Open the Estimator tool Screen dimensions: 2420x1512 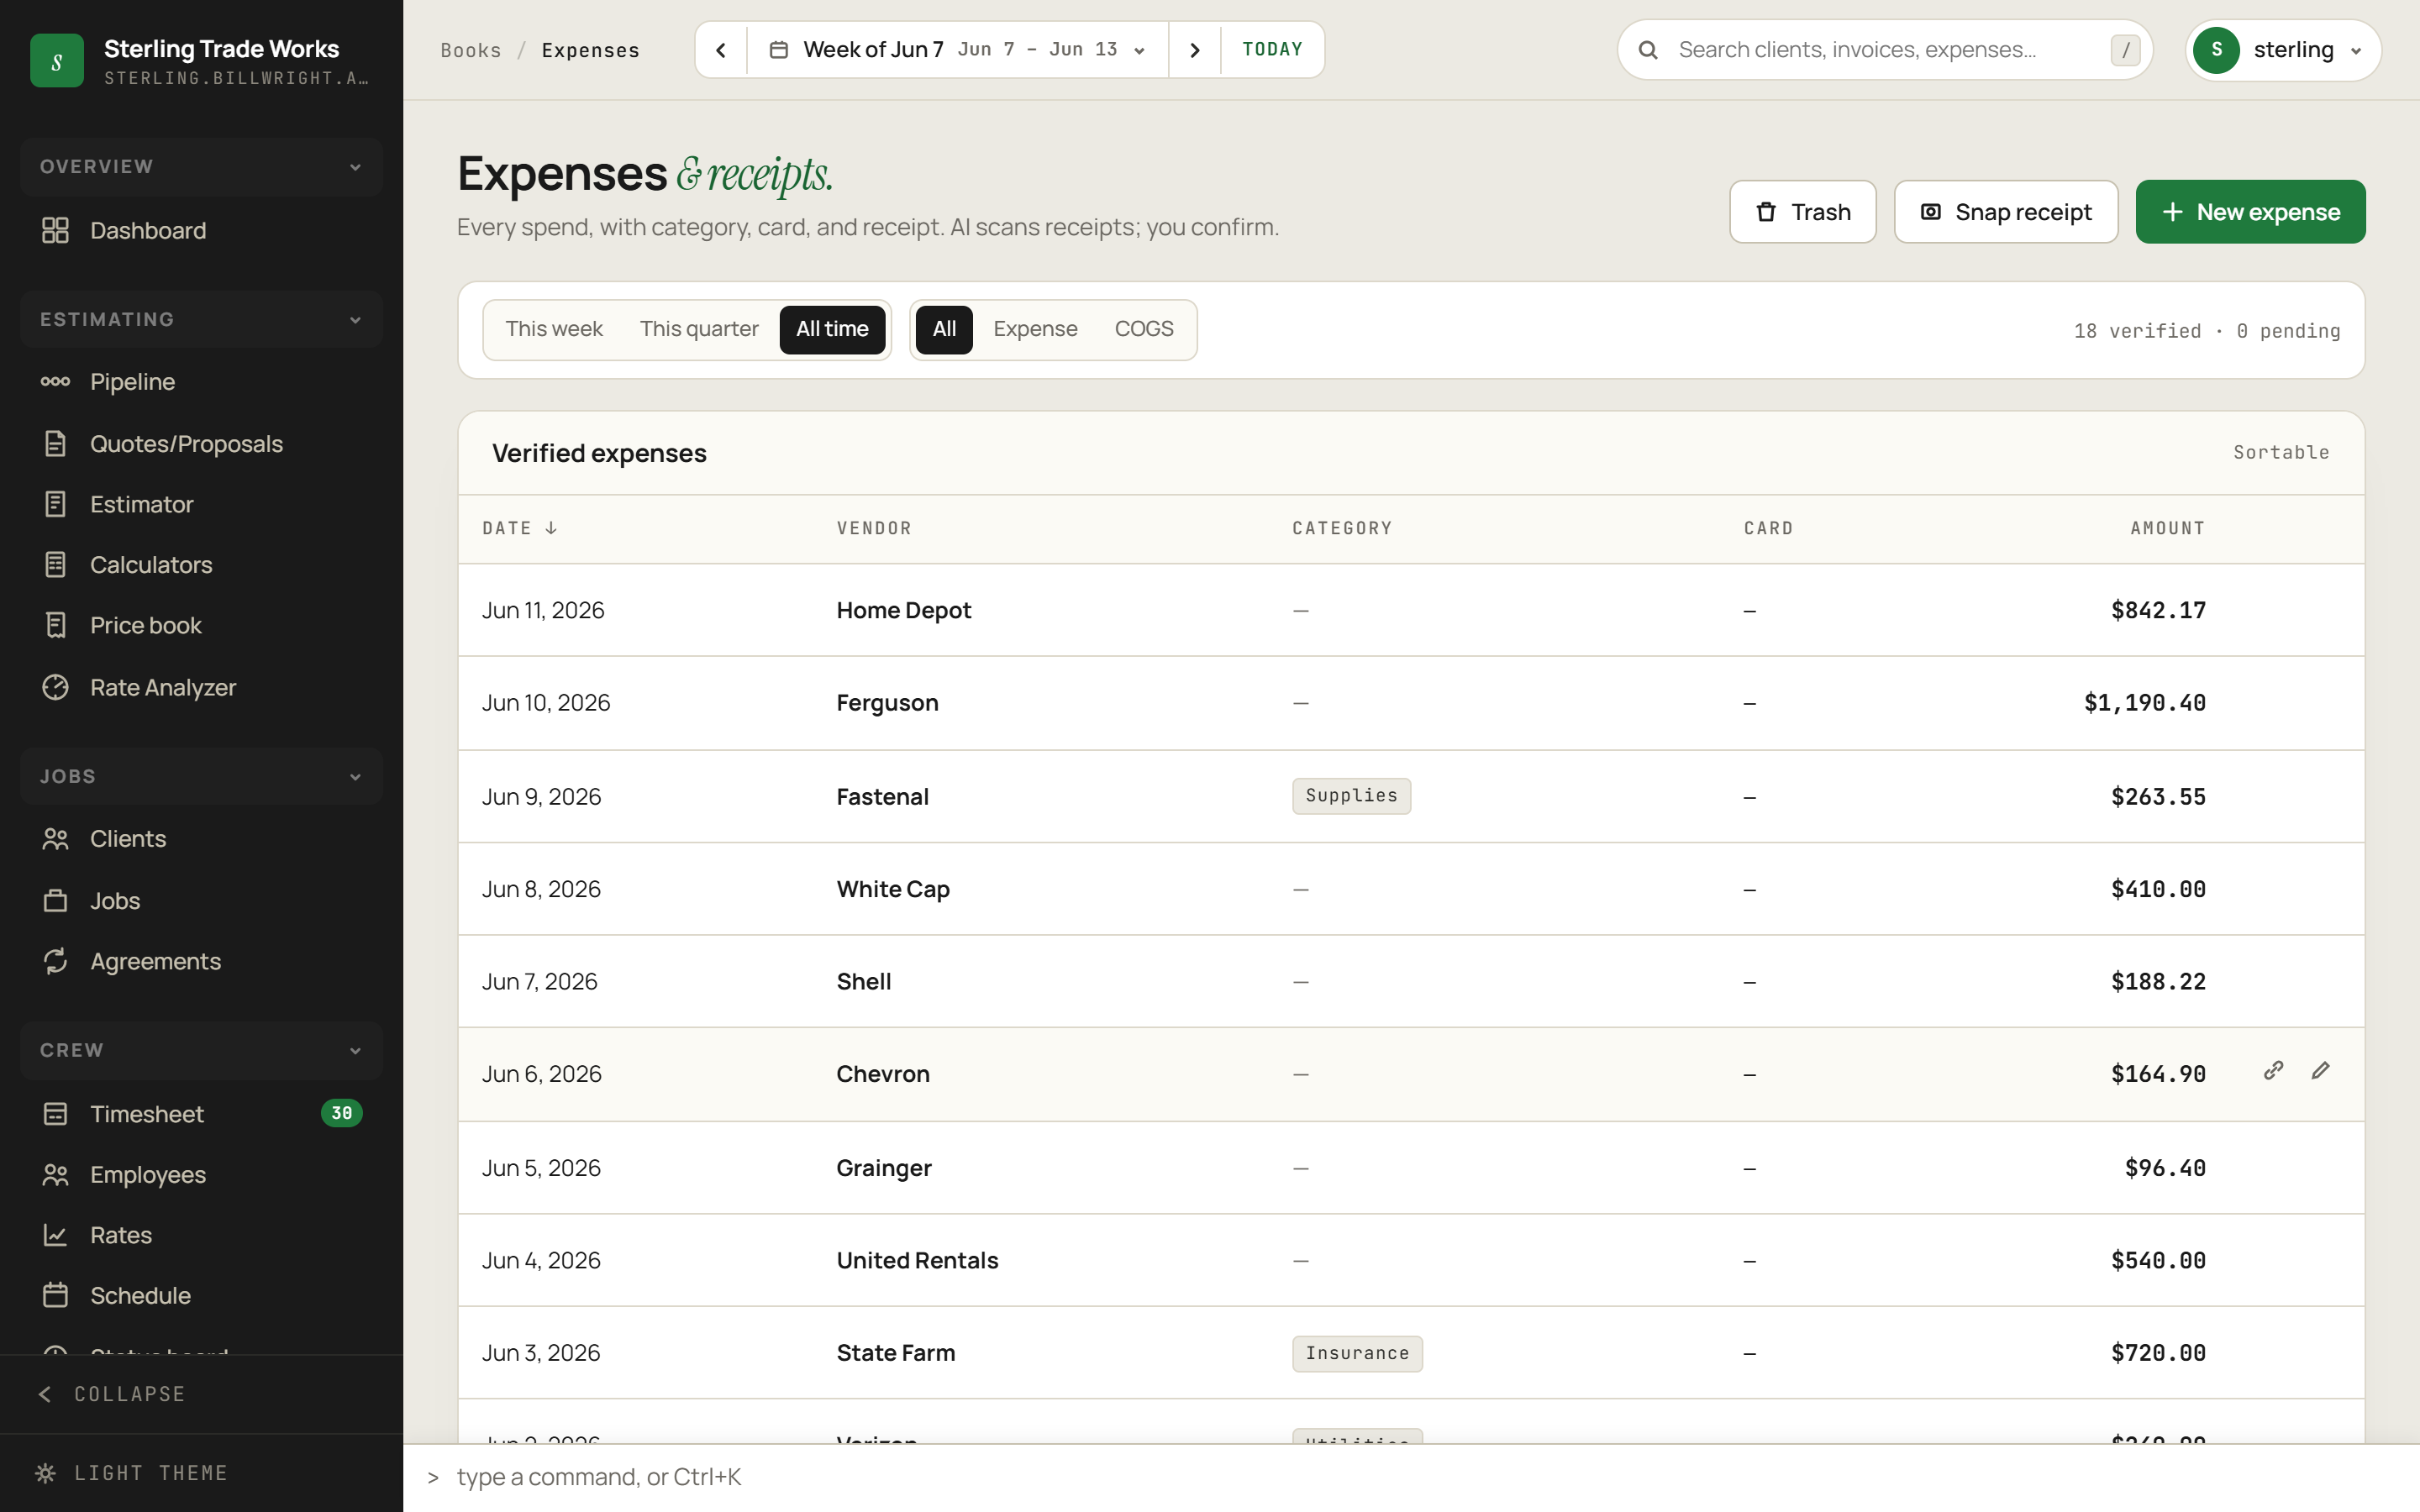(x=201, y=504)
